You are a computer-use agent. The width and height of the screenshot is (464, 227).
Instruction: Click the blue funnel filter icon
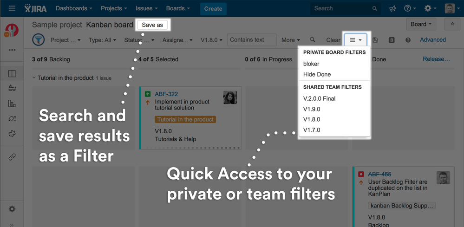tap(39, 39)
